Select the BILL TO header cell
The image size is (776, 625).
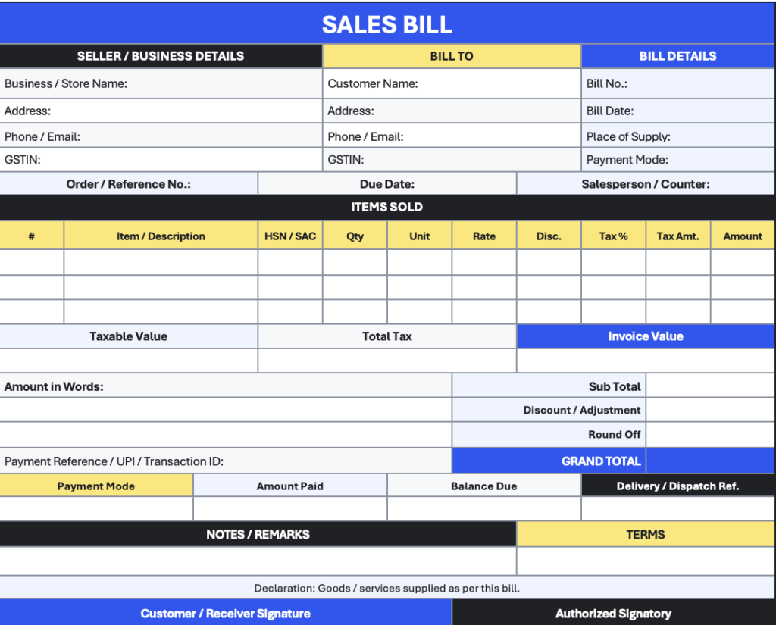click(x=452, y=56)
